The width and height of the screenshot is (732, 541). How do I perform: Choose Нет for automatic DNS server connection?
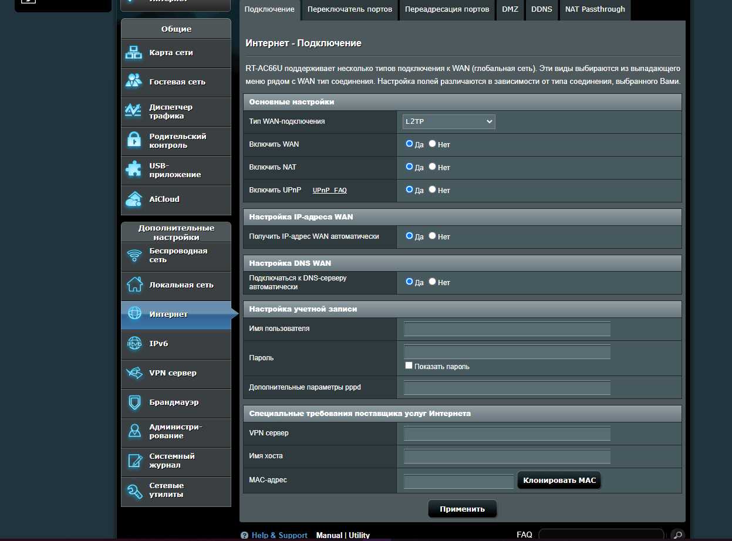(433, 282)
